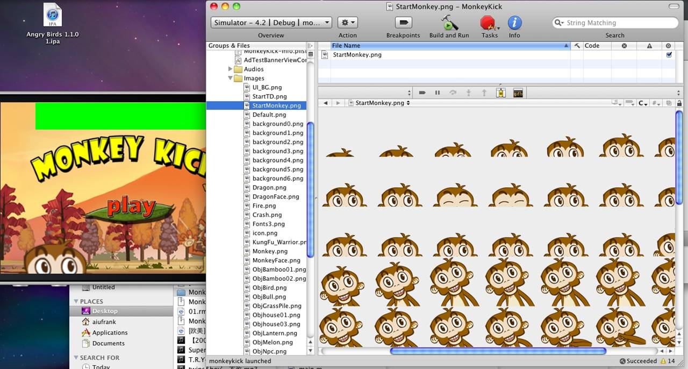Go back in editor file history
This screenshot has height=369, width=688.
[326, 103]
